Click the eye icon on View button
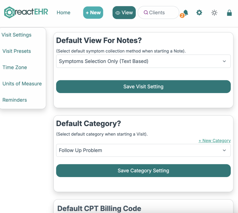 (x=118, y=13)
